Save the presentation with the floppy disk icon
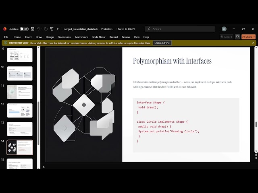Screen dimensions: 258x193 pos(33,29)
